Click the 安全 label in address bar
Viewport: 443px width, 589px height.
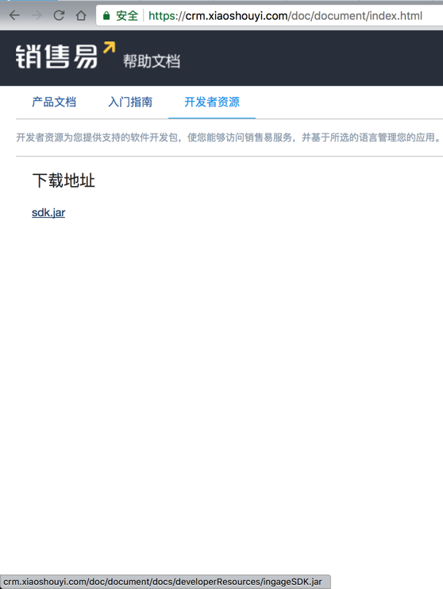(x=127, y=16)
